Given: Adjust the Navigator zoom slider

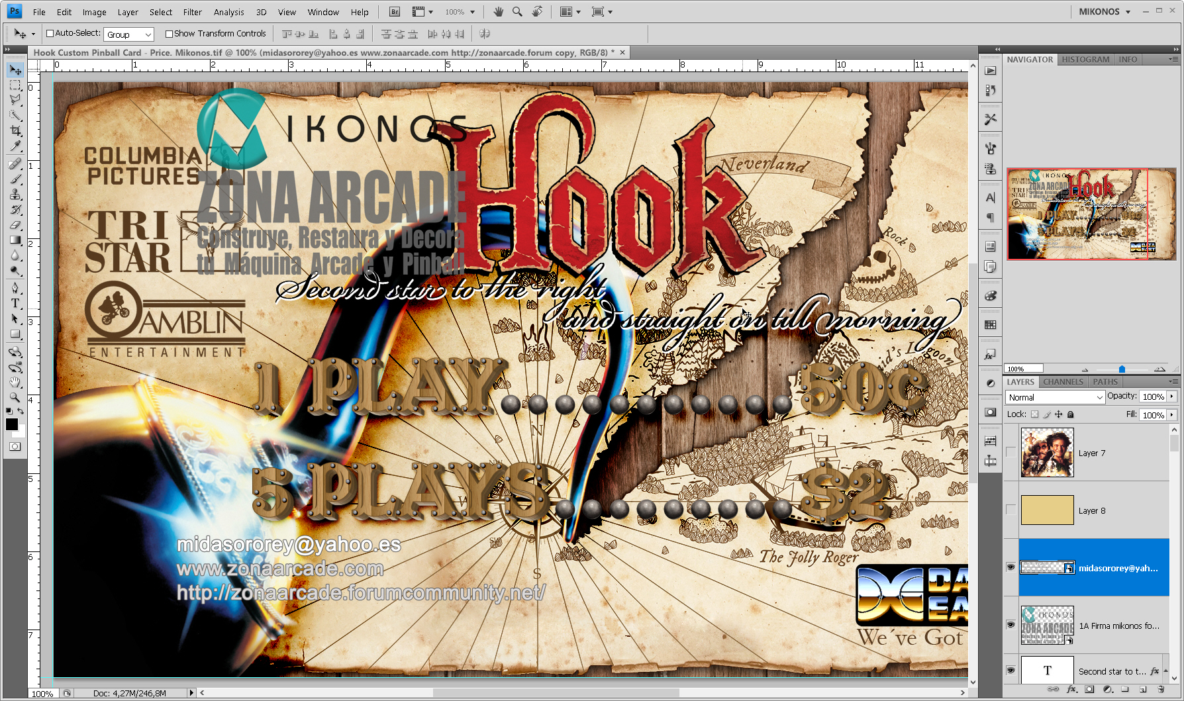Looking at the screenshot, I should [x=1122, y=369].
